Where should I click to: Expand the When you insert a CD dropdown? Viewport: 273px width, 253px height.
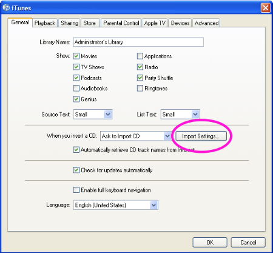(136, 136)
